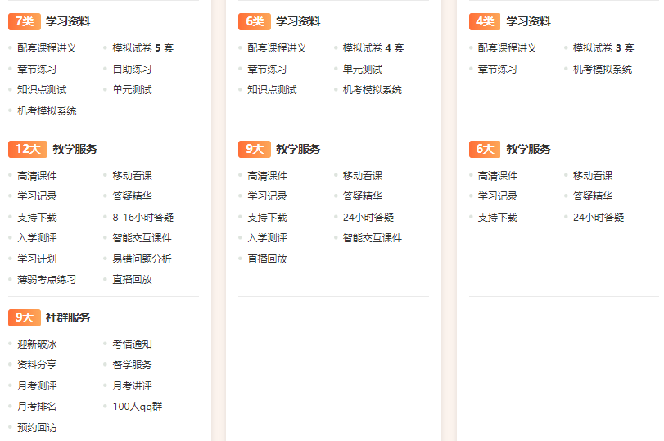Open the 资料分享 item
The height and width of the screenshot is (441, 664).
coord(37,365)
